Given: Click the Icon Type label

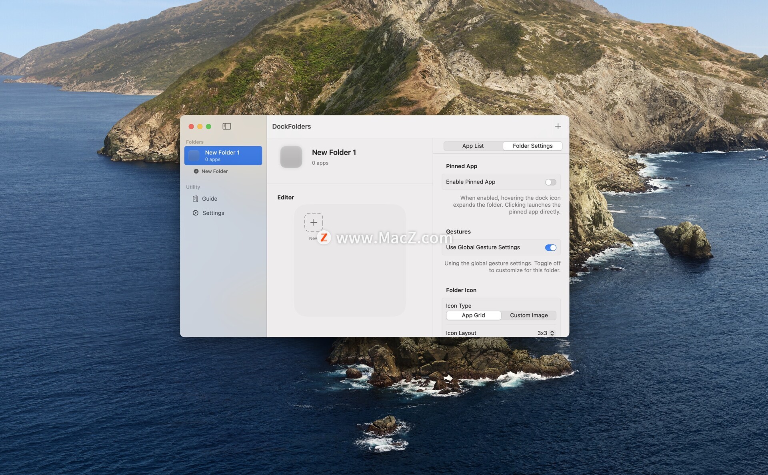Looking at the screenshot, I should [459, 306].
